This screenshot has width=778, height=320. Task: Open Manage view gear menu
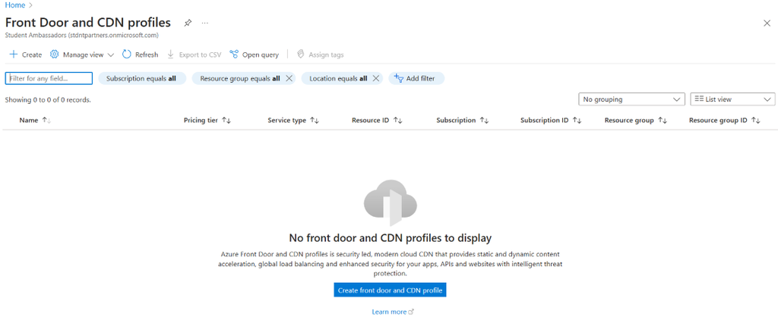pos(82,55)
